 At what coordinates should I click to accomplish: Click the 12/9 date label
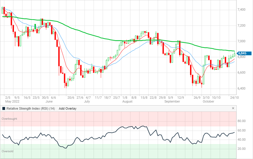tap(181, 97)
